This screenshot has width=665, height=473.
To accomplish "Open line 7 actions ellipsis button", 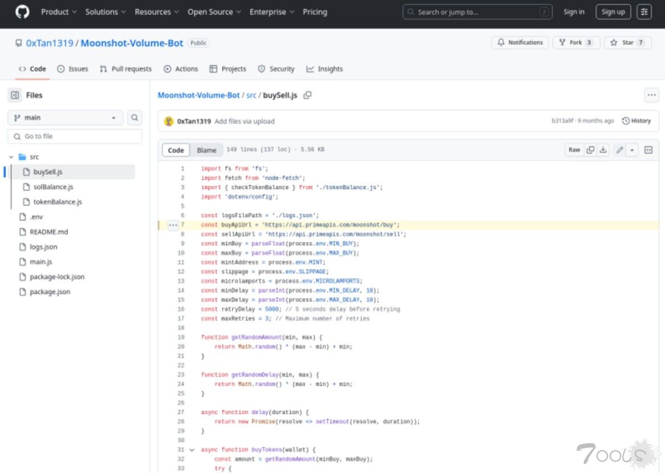I will (x=173, y=225).
